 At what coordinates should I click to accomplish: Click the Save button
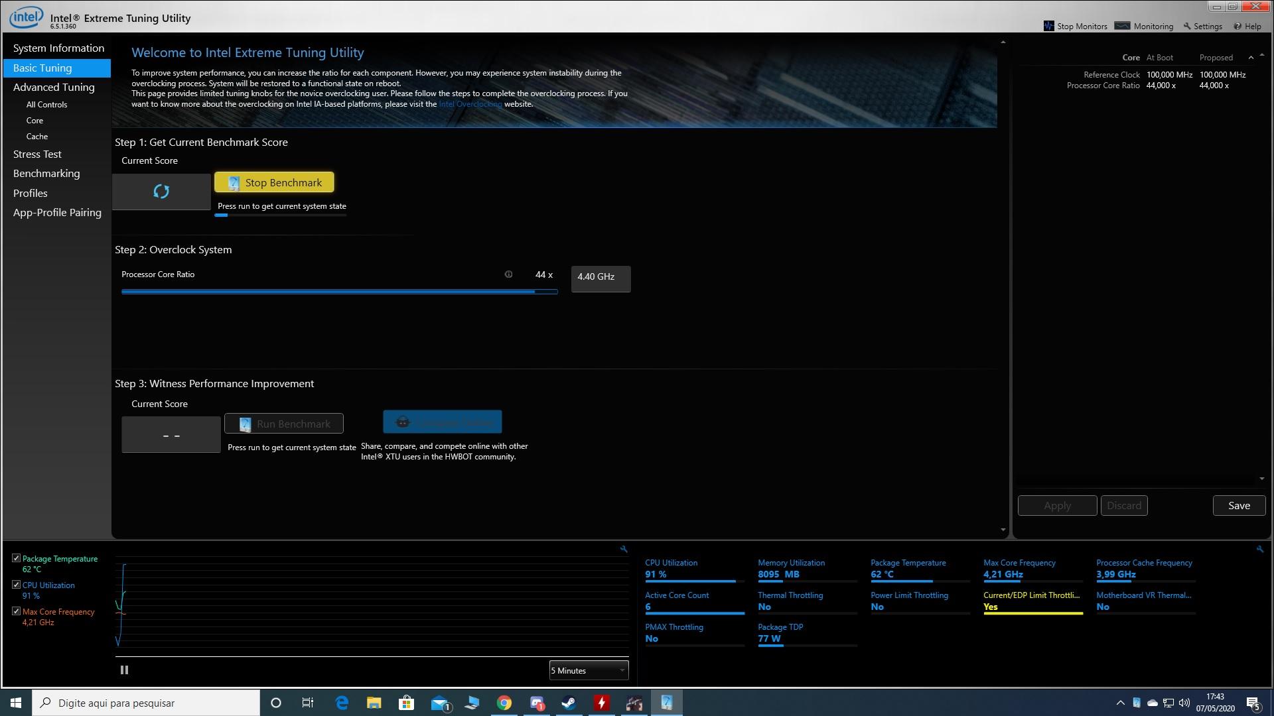coord(1239,505)
